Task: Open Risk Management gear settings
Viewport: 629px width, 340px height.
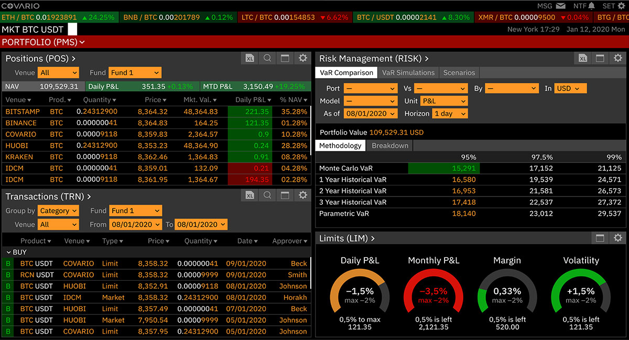Action: [618, 58]
